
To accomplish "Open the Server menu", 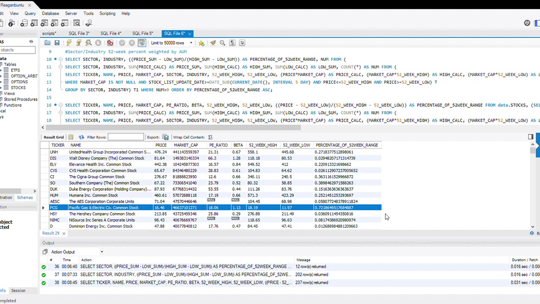I will pos(71,14).
